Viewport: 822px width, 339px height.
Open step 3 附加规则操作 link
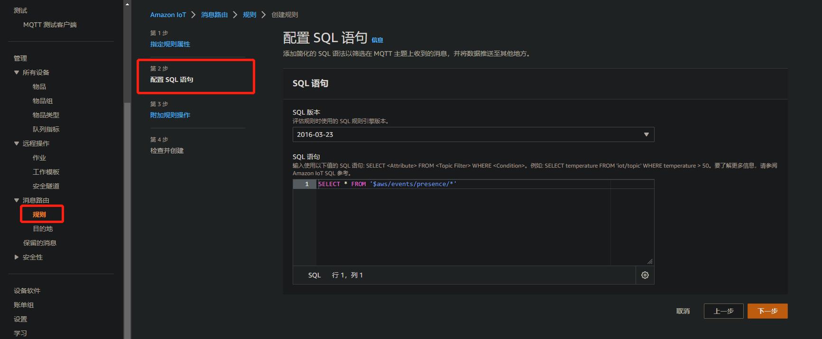point(170,115)
